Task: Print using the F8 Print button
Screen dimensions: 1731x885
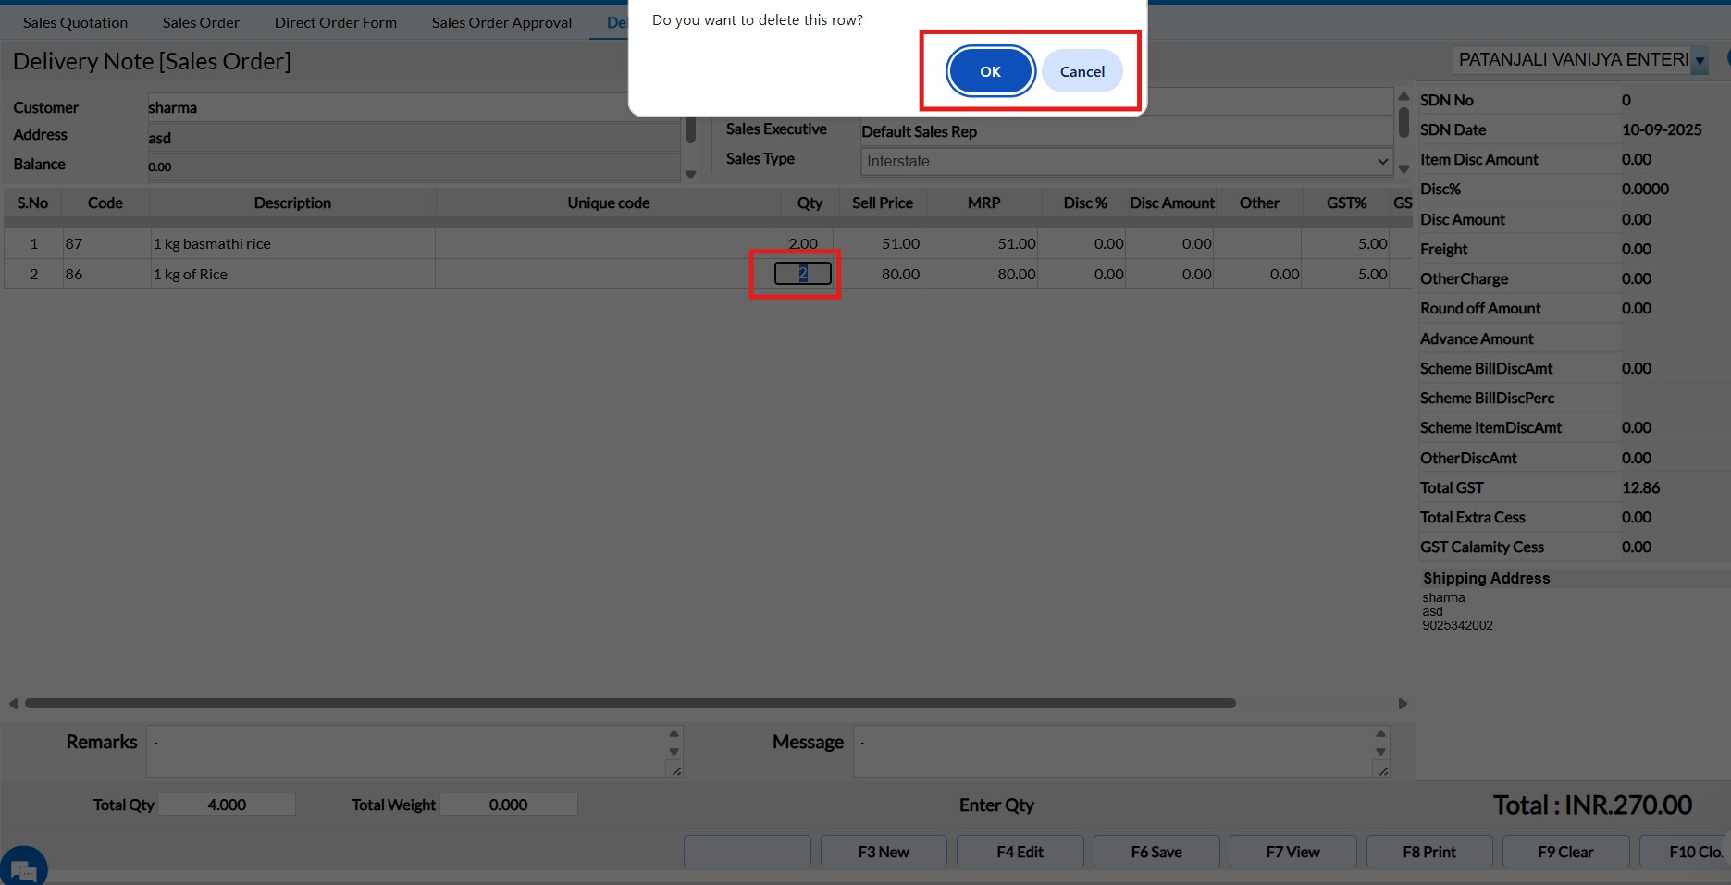Action: 1429,852
